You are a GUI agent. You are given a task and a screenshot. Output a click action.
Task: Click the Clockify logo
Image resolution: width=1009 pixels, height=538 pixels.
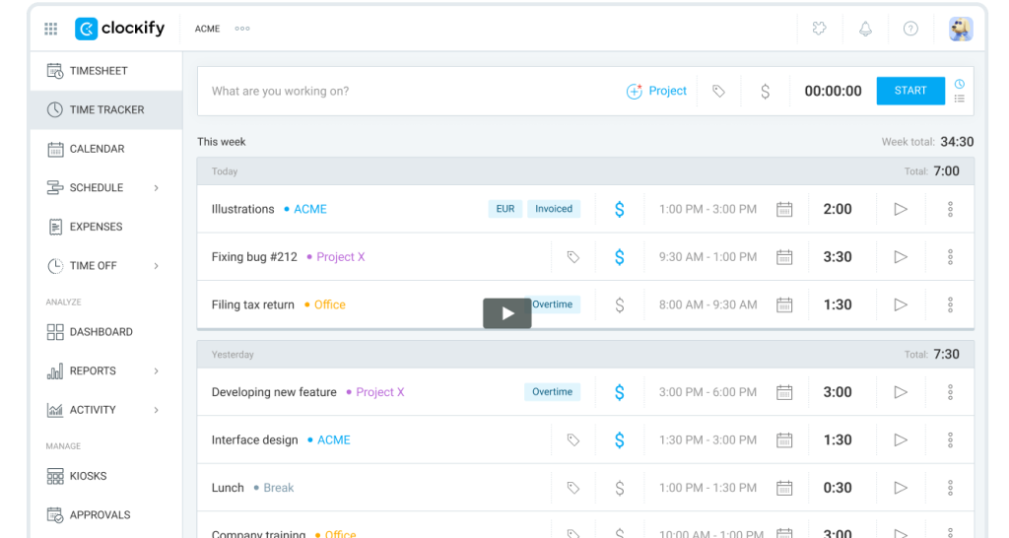(119, 29)
